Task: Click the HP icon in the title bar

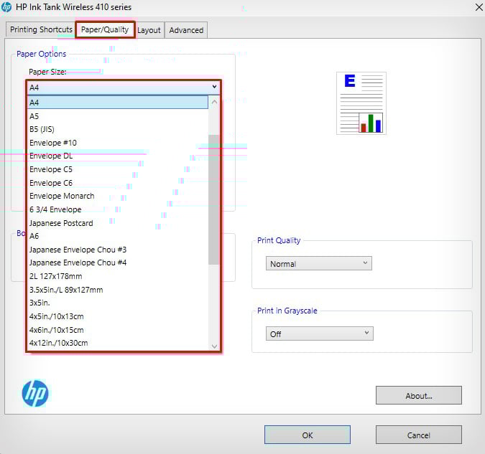Action: click(x=6, y=7)
